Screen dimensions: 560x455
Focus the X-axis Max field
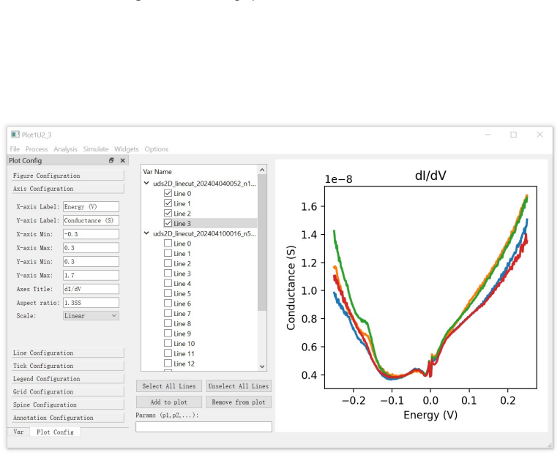tap(91, 248)
